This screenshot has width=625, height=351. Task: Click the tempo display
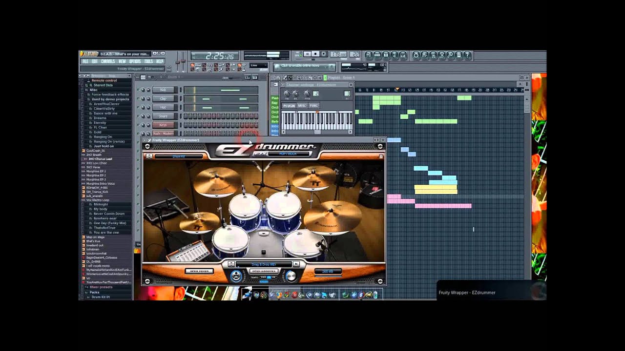pyautogui.click(x=338, y=54)
